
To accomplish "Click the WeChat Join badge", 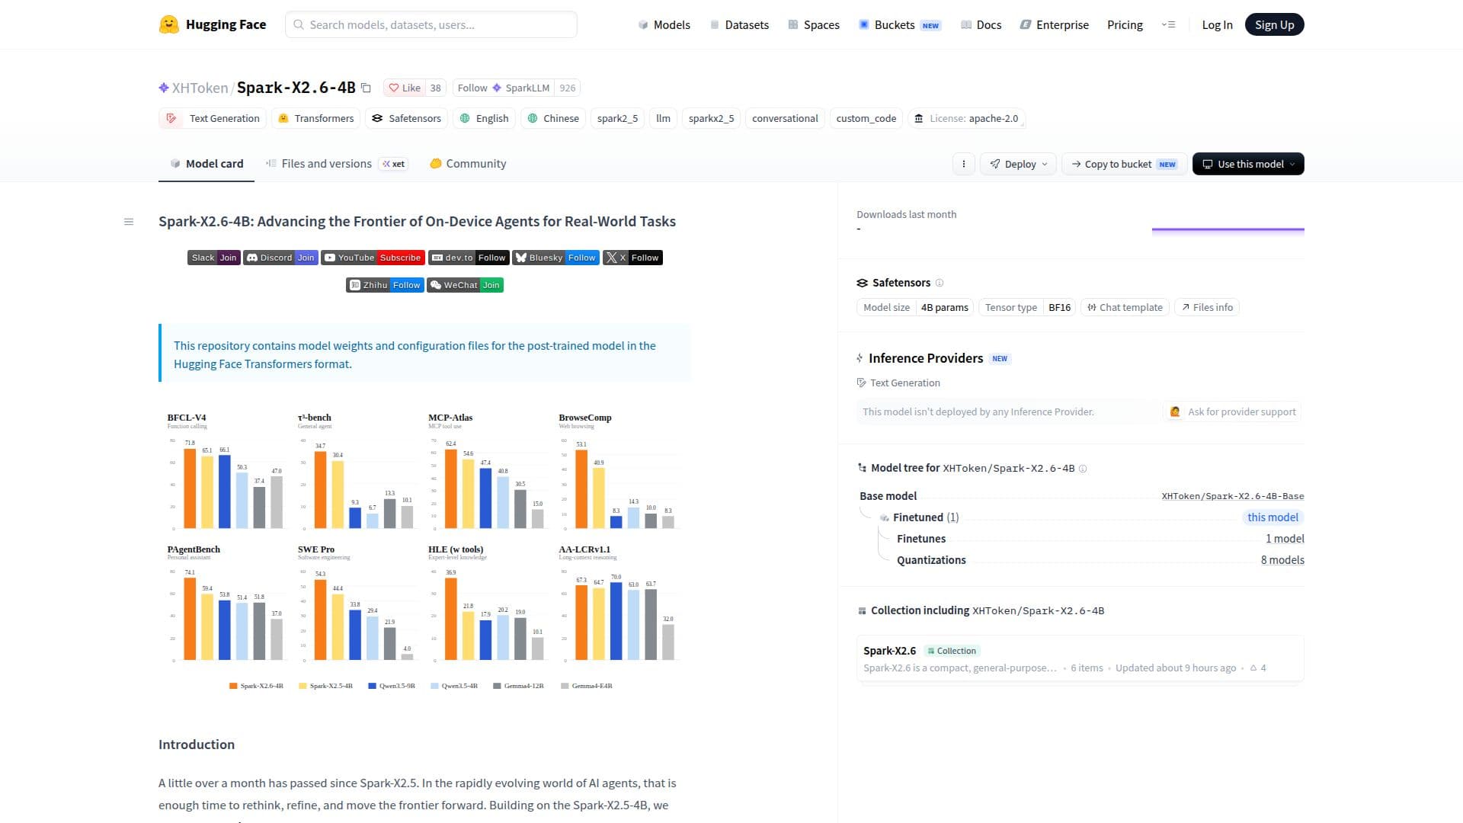I will pos(465,285).
